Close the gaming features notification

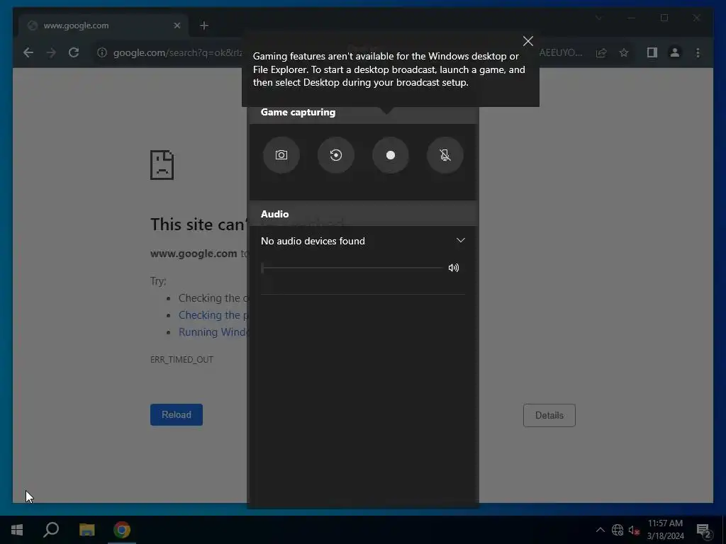pyautogui.click(x=527, y=41)
